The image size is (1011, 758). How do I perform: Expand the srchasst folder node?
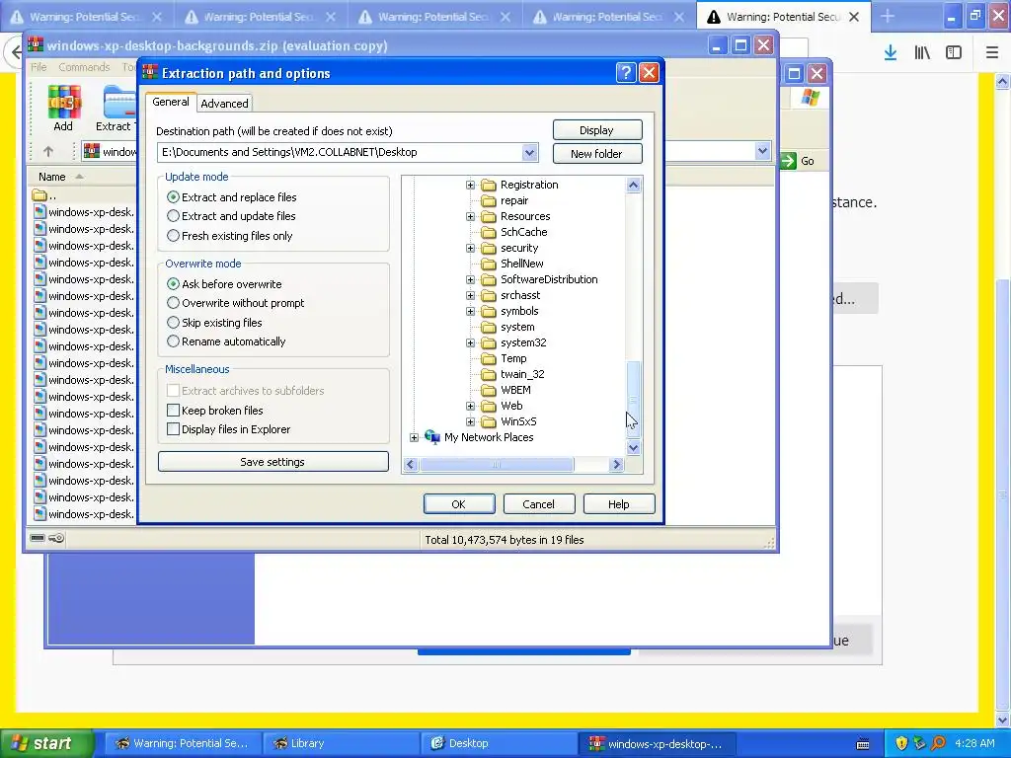click(471, 295)
